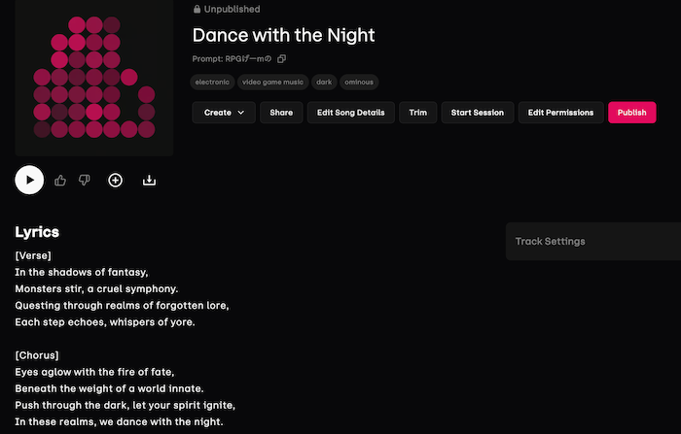
Task: Click the thumbs down dislike icon
Action: pyautogui.click(x=85, y=180)
